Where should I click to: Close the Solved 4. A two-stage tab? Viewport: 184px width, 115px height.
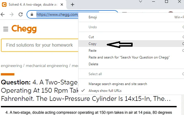[62, 5]
